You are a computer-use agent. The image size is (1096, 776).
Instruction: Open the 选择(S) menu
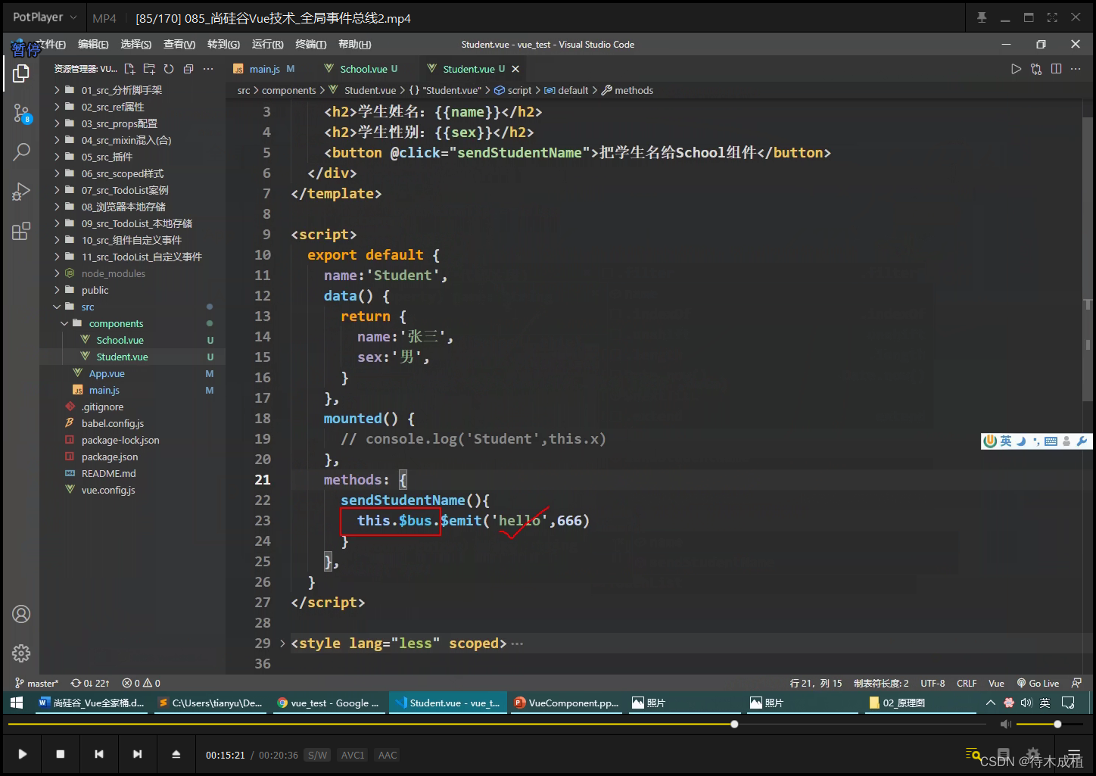(136, 44)
